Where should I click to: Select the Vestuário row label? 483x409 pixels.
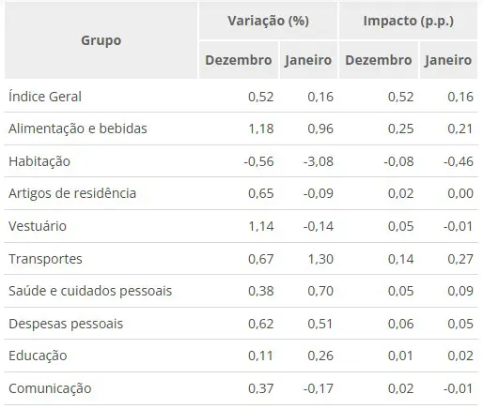point(38,226)
